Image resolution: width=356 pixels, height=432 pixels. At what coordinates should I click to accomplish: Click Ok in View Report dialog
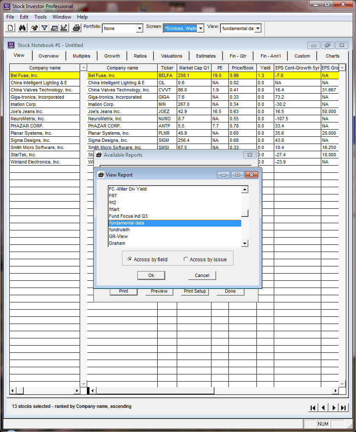pyautogui.click(x=151, y=275)
